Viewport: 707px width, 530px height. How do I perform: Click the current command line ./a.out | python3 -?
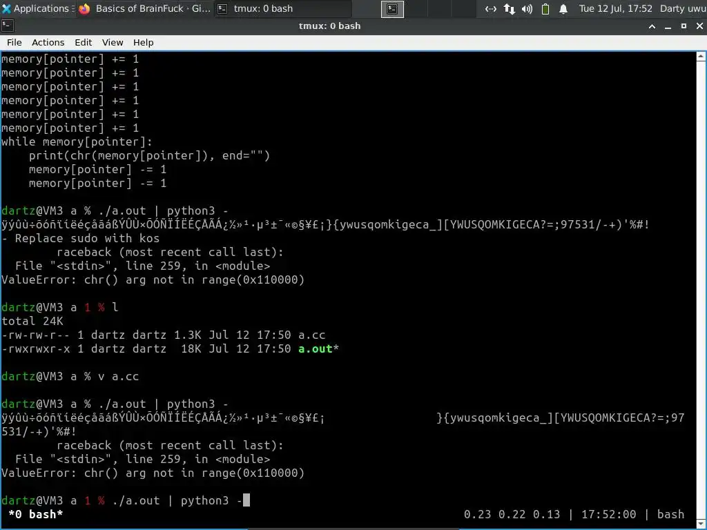pyautogui.click(x=177, y=501)
